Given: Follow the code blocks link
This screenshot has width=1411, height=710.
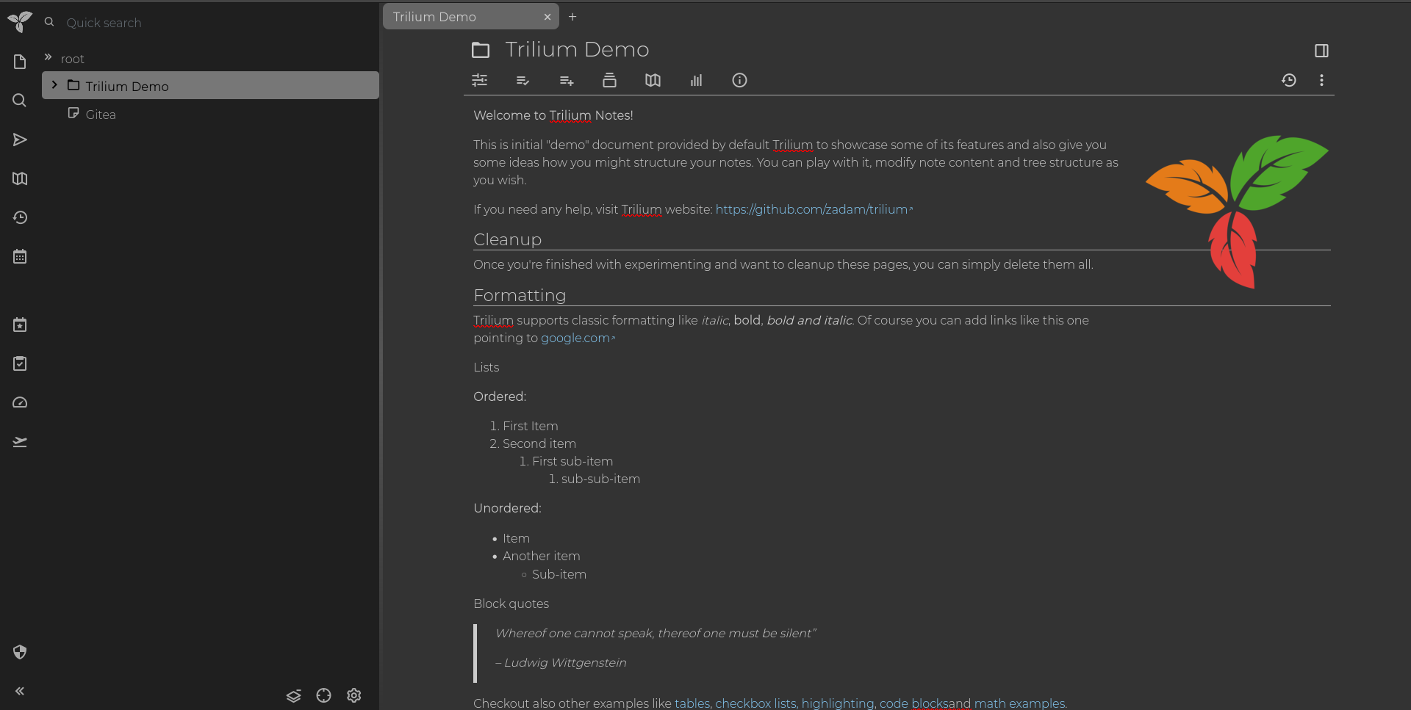Looking at the screenshot, I should click(913, 703).
